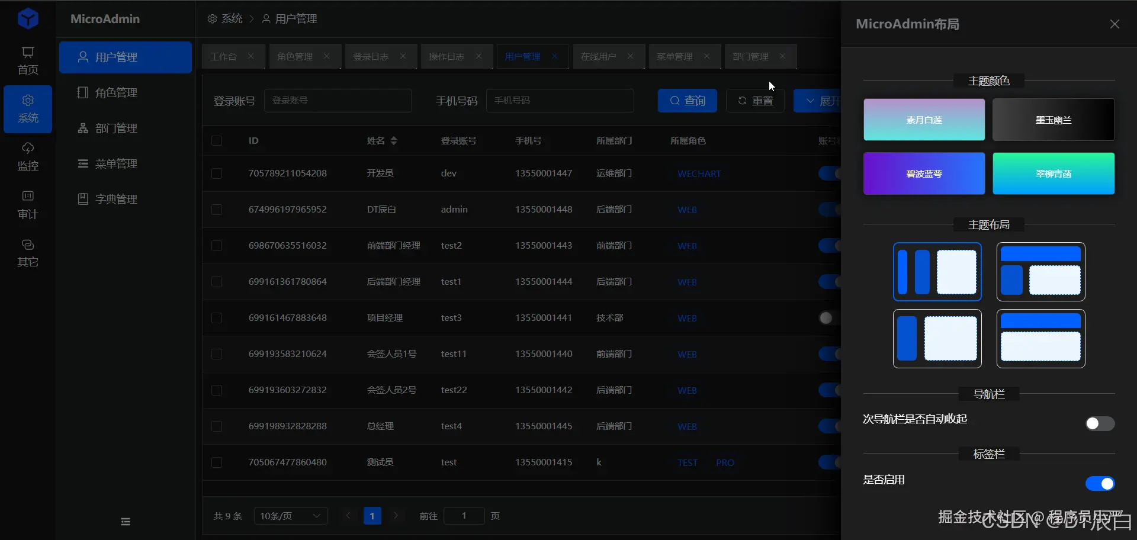Open 其它 section in the left rail

[x=28, y=253]
